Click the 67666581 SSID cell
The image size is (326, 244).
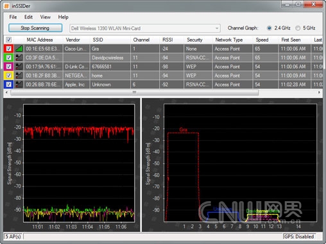(110, 67)
